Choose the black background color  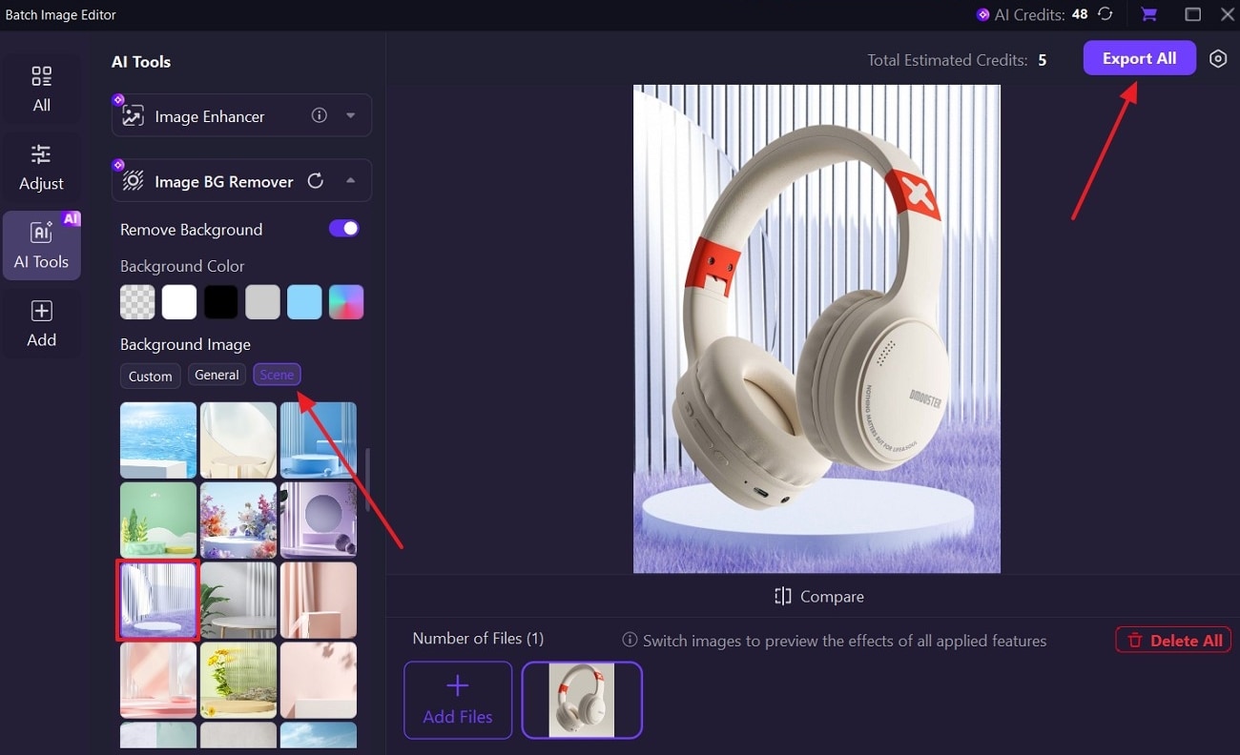click(220, 302)
